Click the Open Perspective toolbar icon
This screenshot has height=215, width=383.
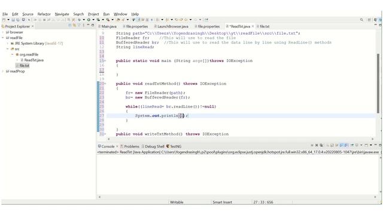coord(369,20)
